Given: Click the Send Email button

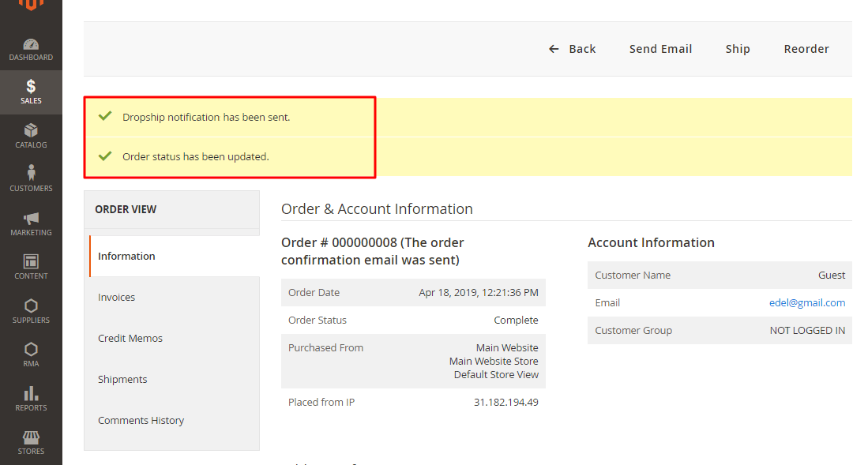Looking at the screenshot, I should (660, 49).
